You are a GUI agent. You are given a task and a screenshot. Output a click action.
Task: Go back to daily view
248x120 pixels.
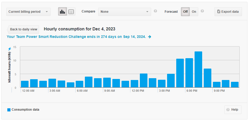24,29
